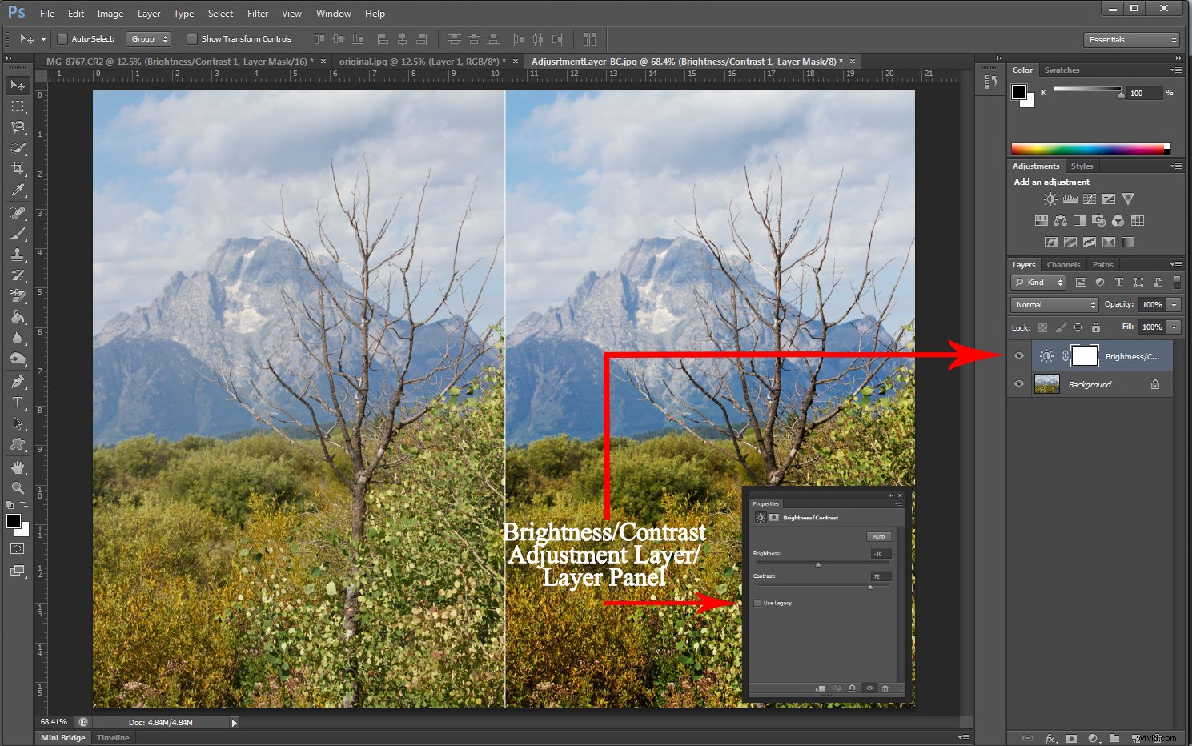This screenshot has height=746, width=1192.
Task: Open the Opacity value dropdown
Action: click(x=1172, y=304)
